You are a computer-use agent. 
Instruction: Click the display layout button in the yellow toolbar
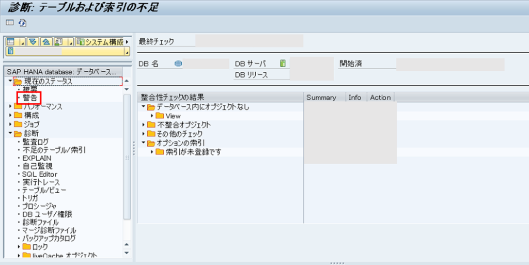tap(11, 42)
